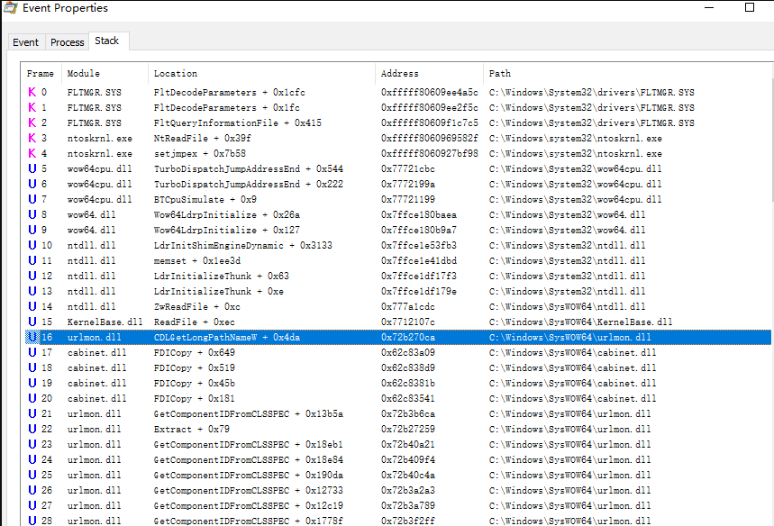Click address 0x7ffce180b9a7

coord(419,230)
